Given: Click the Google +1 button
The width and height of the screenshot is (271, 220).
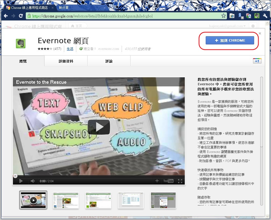Looking at the screenshot, I should pyautogui.click(x=257, y=61).
